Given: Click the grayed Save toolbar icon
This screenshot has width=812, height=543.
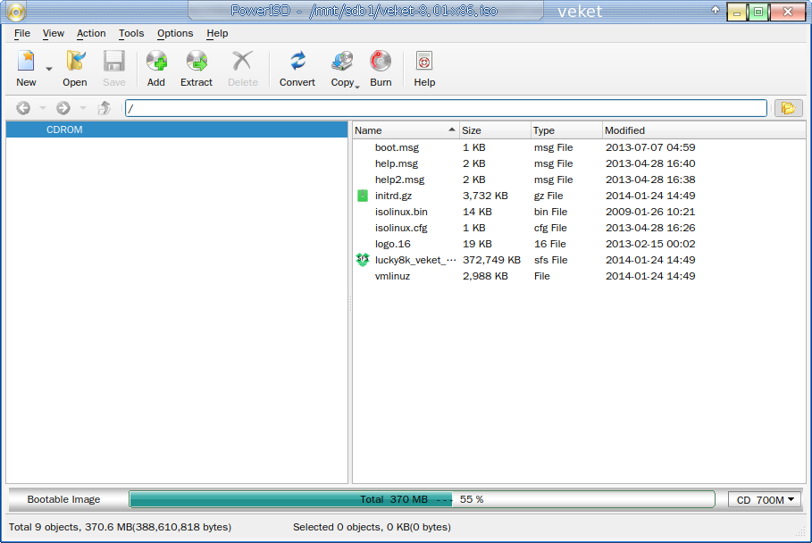Looking at the screenshot, I should tap(114, 61).
